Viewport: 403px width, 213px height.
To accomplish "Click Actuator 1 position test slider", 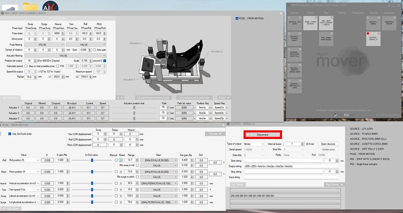I will pyautogui.click(x=134, y=107).
